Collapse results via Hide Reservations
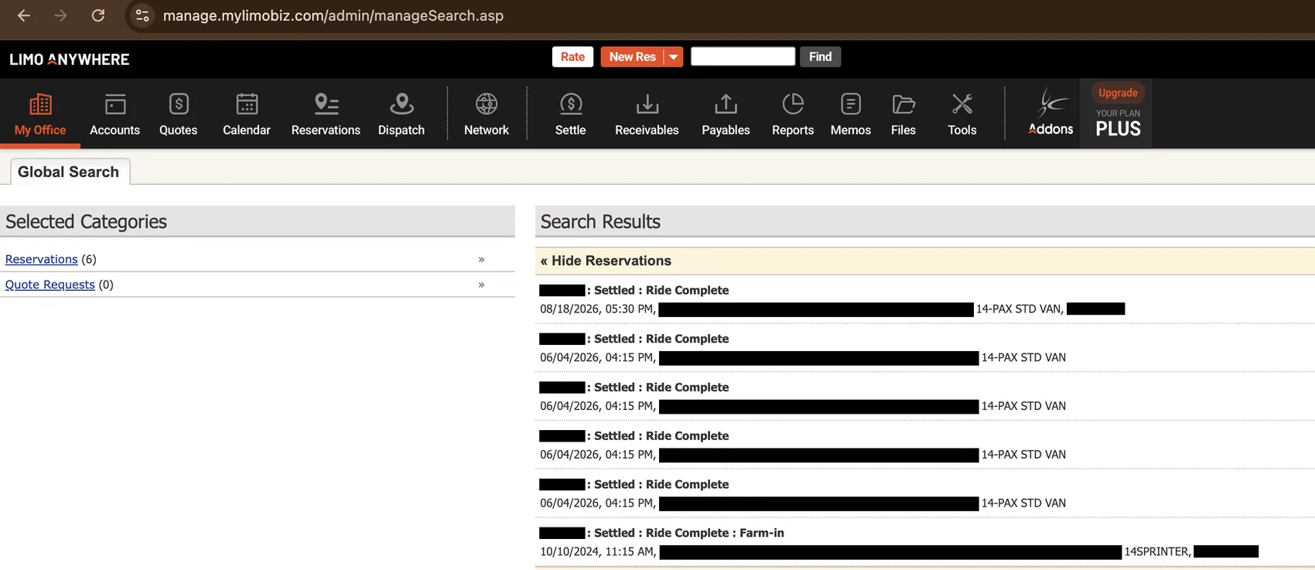1315x570 pixels. tap(606, 261)
